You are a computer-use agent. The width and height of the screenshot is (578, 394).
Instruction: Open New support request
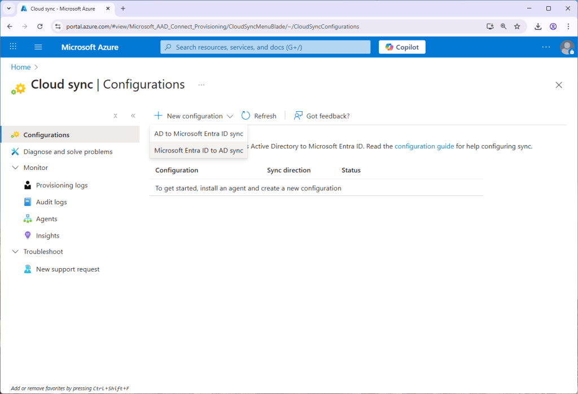click(x=68, y=269)
